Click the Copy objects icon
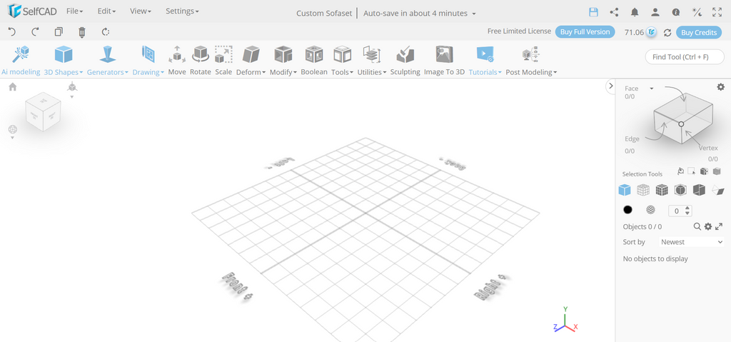 point(59,31)
